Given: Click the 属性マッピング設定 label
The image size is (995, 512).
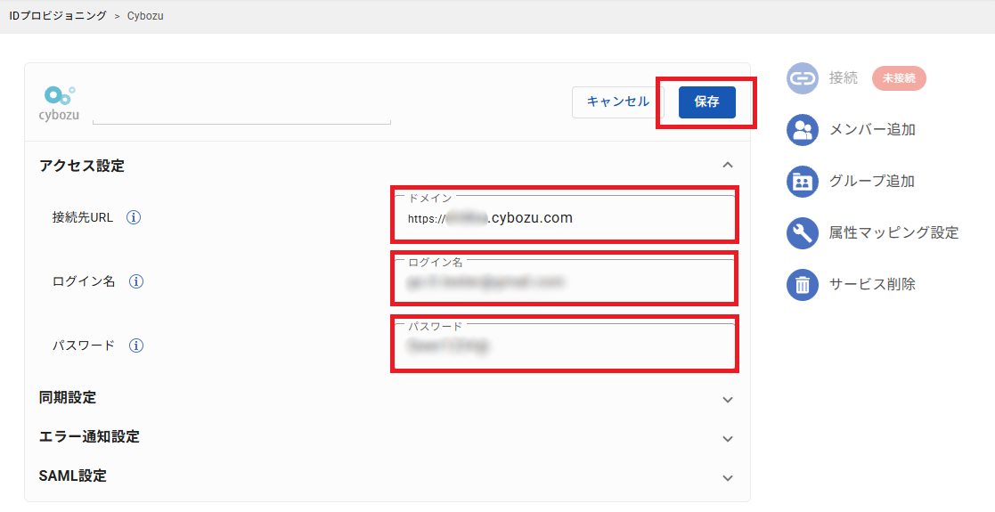Looking at the screenshot, I should [x=893, y=232].
